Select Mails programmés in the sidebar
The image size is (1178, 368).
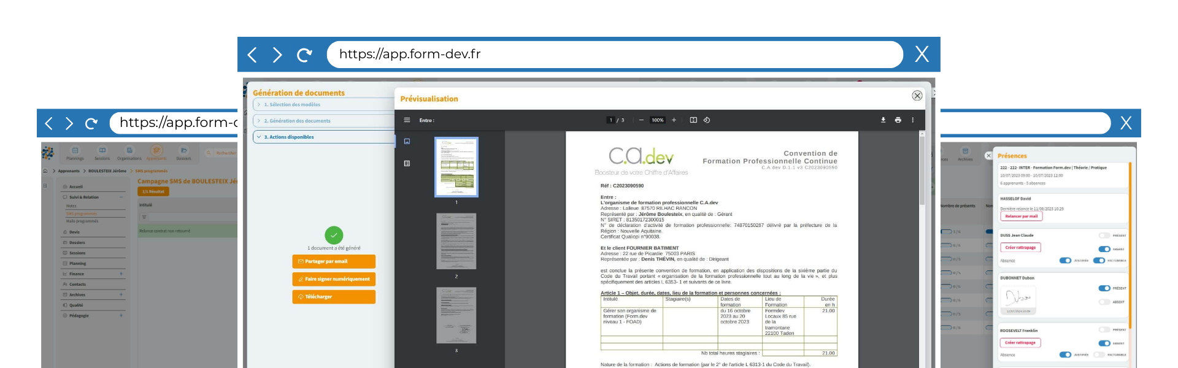point(82,221)
